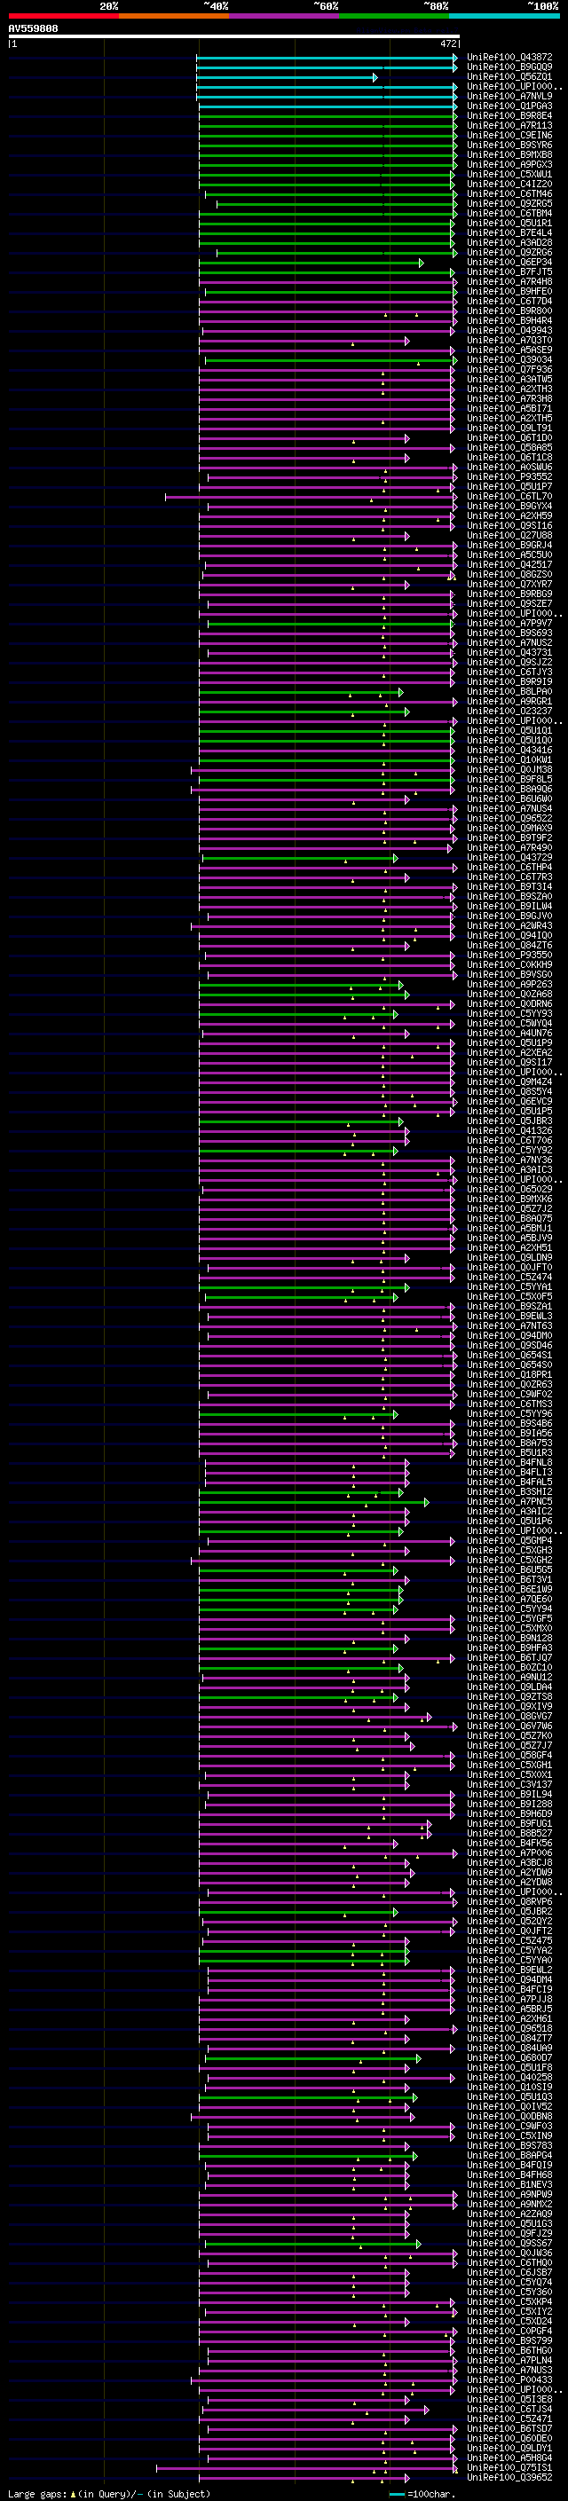Click the purple ~60% identity legend segment
568x2501 pixels.
click(285, 16)
